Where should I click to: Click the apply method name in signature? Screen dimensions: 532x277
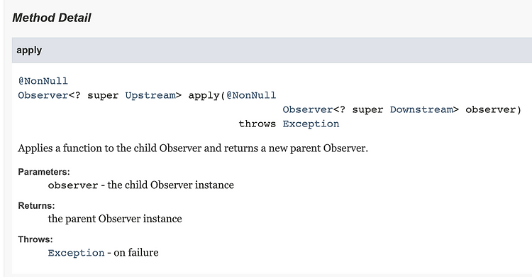click(204, 95)
